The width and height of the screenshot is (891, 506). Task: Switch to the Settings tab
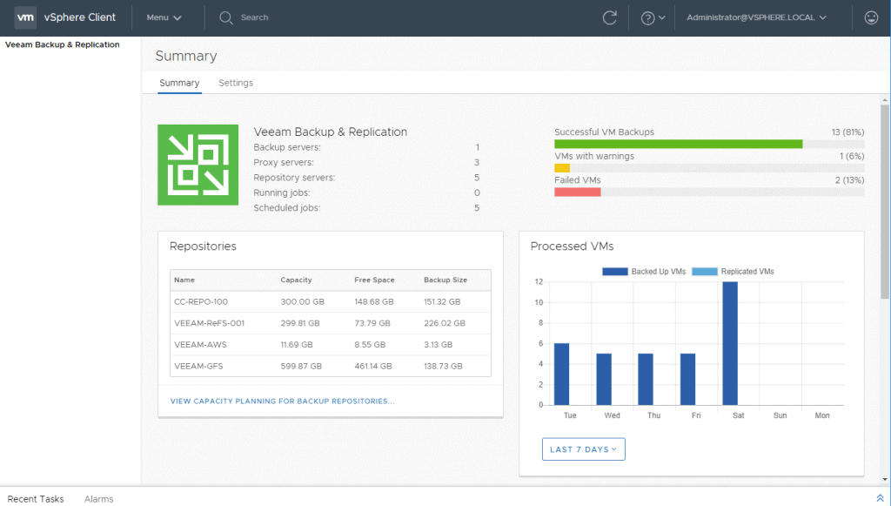(236, 83)
